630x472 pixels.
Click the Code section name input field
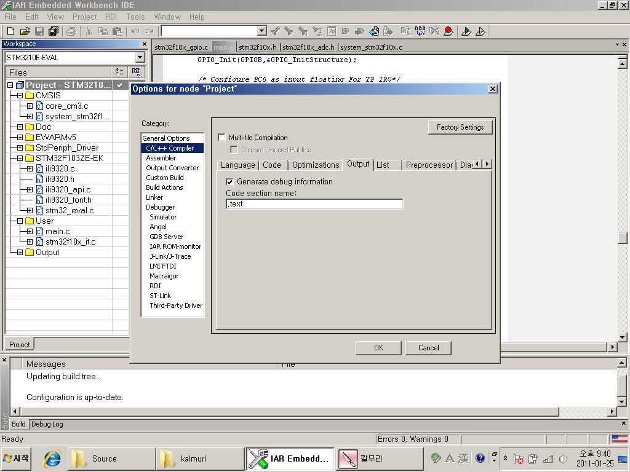pyautogui.click(x=314, y=204)
